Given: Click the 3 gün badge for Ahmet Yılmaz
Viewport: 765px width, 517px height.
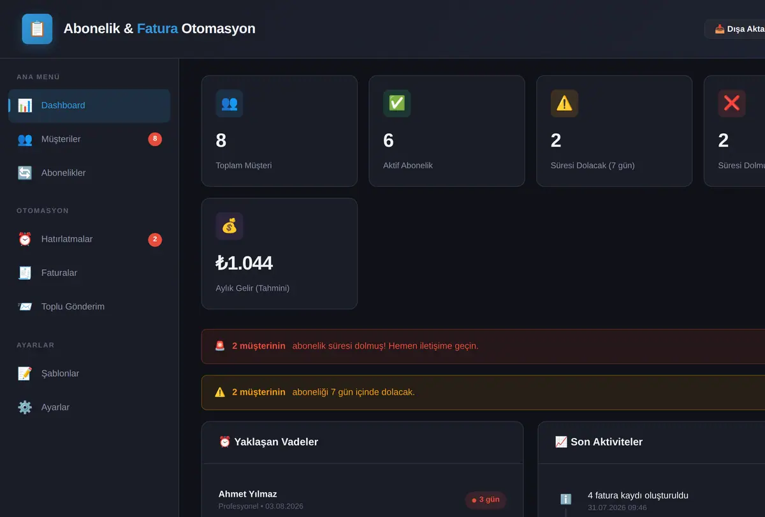Looking at the screenshot, I should tap(486, 500).
